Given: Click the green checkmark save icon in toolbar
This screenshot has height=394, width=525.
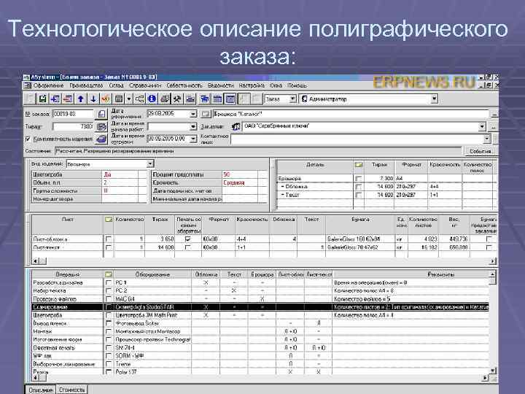Looking at the screenshot, I should point(42,98).
